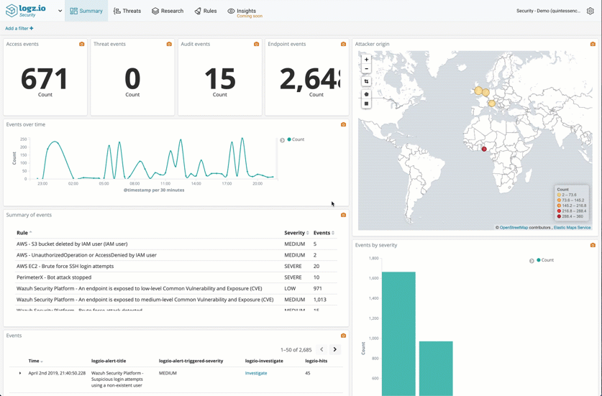Screen dimensions: 602x396
Task: Click the logzio-hits column header
Action: [x=316, y=361]
